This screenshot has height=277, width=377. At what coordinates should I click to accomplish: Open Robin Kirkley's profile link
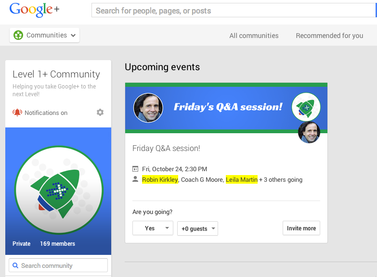click(x=160, y=179)
